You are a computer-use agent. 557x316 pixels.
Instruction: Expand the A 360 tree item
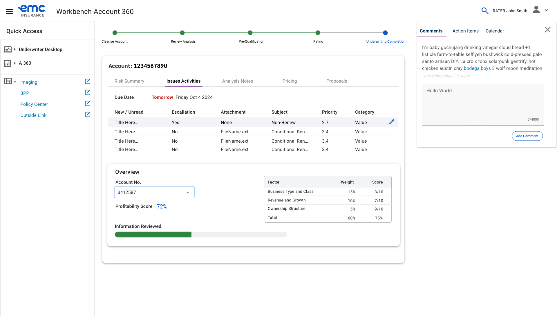click(x=15, y=63)
